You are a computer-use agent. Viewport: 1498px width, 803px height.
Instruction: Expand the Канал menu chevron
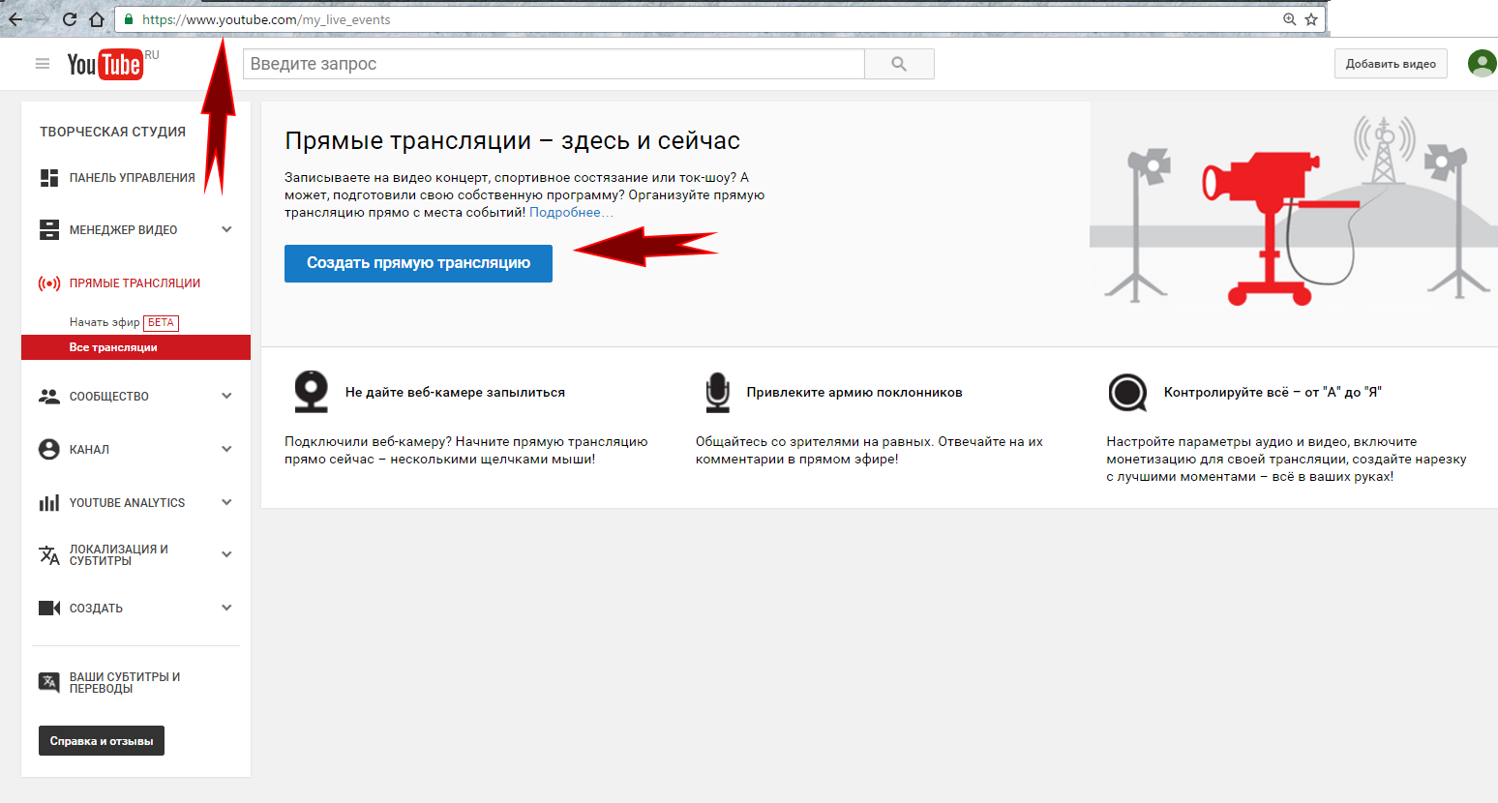[x=226, y=449]
